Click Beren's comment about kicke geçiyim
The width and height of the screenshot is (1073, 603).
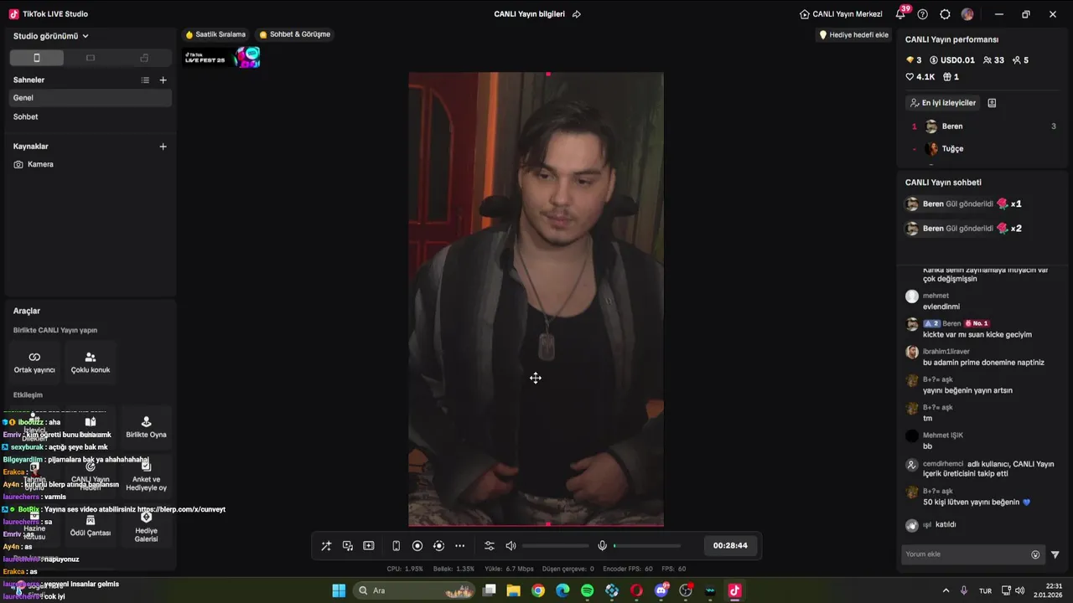pyautogui.click(x=977, y=334)
